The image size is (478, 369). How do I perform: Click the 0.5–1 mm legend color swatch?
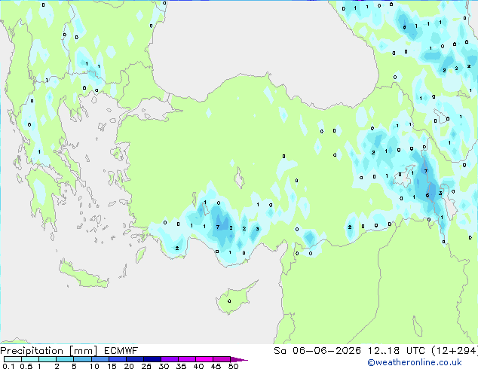point(30,359)
